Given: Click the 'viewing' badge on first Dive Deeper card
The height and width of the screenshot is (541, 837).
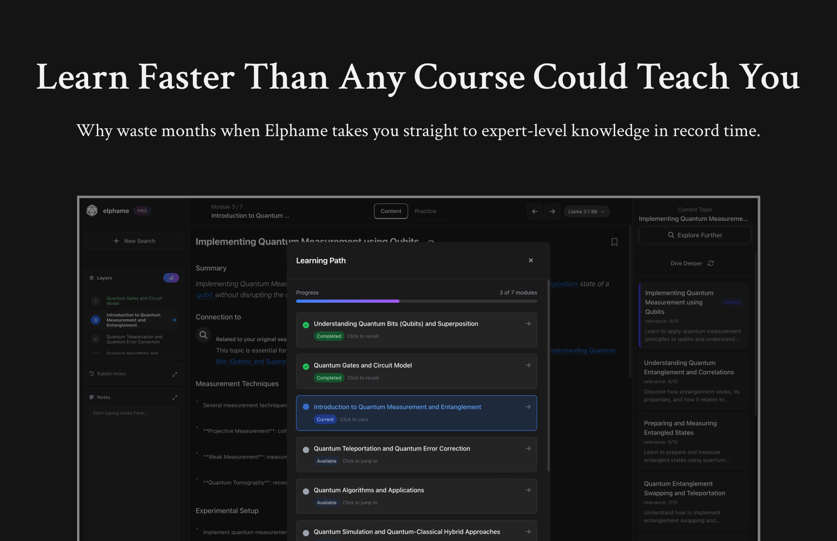Looking at the screenshot, I should pyautogui.click(x=731, y=302).
